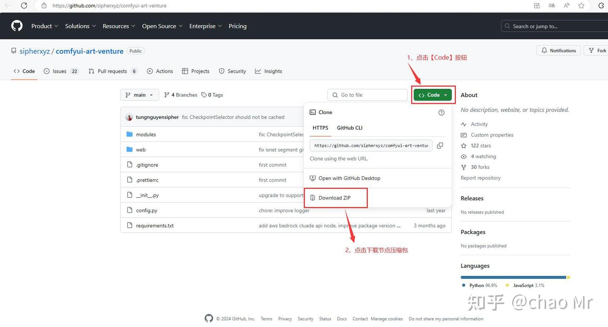The height and width of the screenshot is (327, 608).
Task: Click the translate icon in address bar
Action: [x=552, y=5]
